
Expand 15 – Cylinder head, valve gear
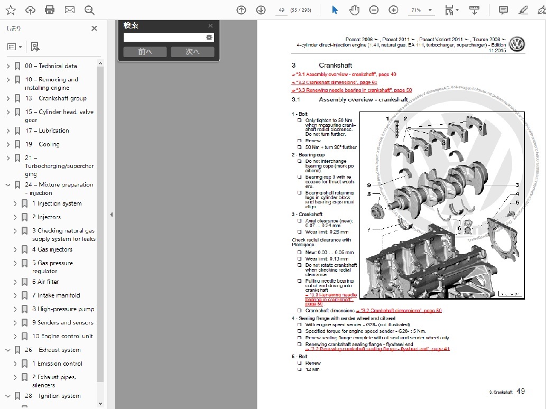click(x=8, y=112)
